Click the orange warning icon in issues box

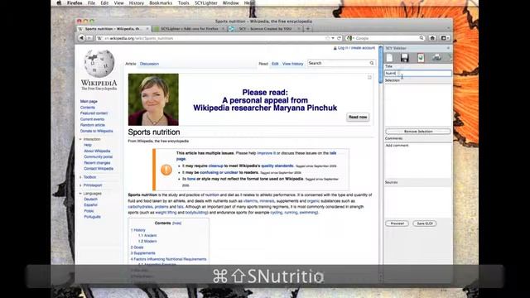point(166,170)
